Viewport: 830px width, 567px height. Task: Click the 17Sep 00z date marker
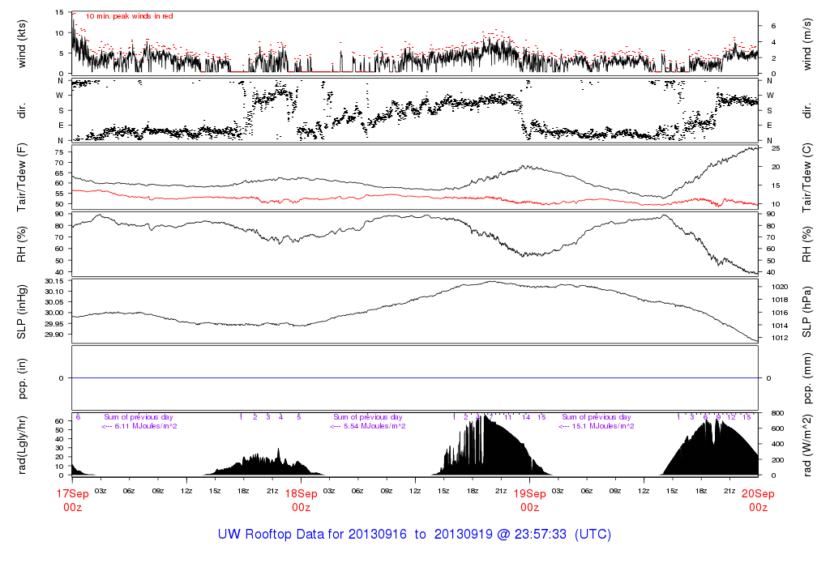pyautogui.click(x=72, y=499)
